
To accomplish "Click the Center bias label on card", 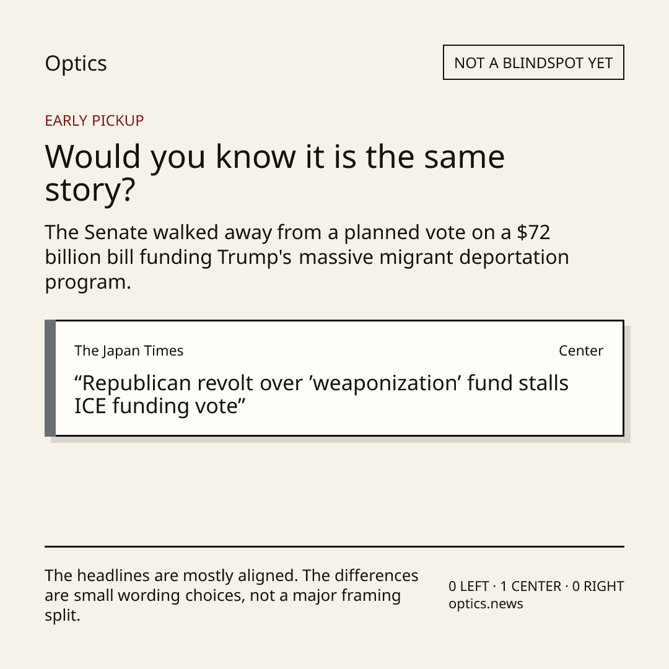I will click(580, 351).
